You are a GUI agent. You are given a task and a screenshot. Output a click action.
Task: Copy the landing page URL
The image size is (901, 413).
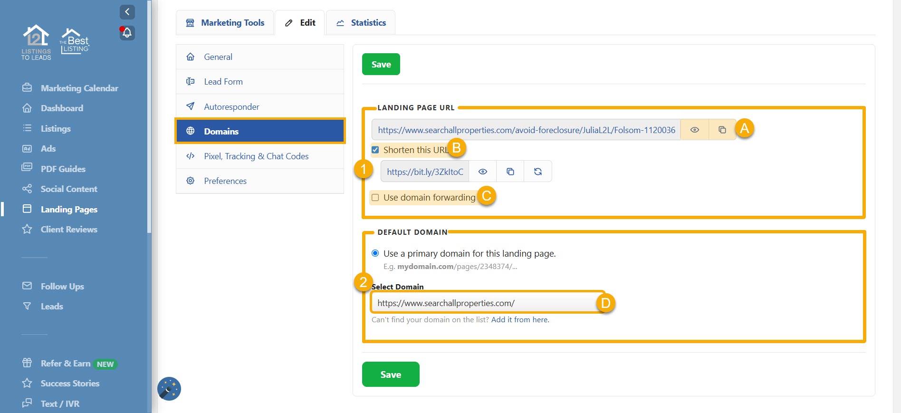[x=722, y=130]
